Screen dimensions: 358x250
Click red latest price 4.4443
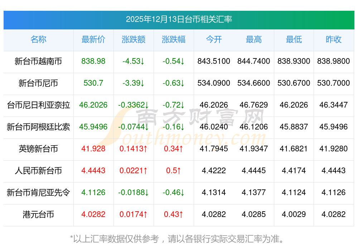point(93,171)
